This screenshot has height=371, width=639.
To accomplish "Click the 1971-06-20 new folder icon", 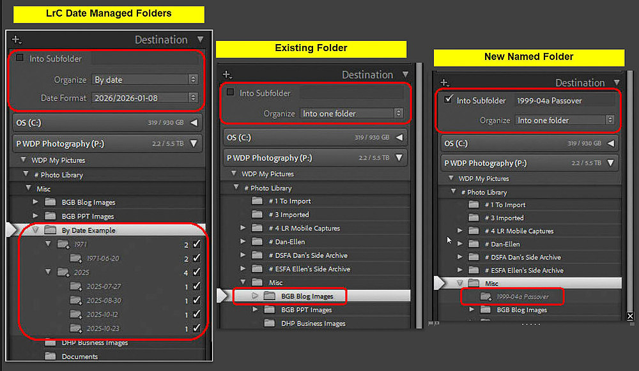I will (76, 258).
